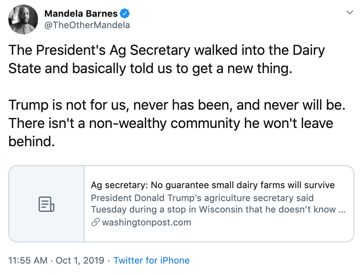Open the Twitter for iPhone source link
The width and height of the screenshot is (362, 275).
[151, 261]
